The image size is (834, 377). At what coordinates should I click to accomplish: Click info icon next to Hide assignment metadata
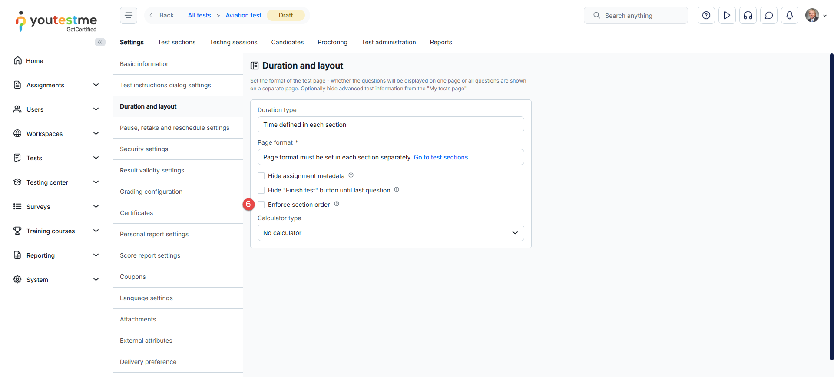click(x=351, y=175)
